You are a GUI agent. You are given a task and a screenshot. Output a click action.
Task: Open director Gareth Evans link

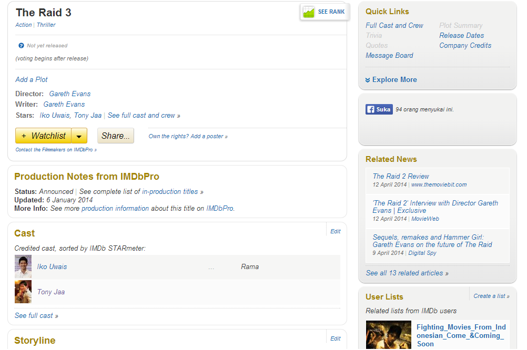[x=70, y=94]
